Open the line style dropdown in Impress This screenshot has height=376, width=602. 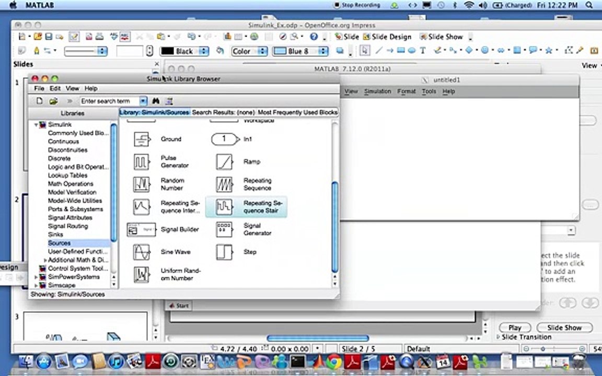[102, 51]
